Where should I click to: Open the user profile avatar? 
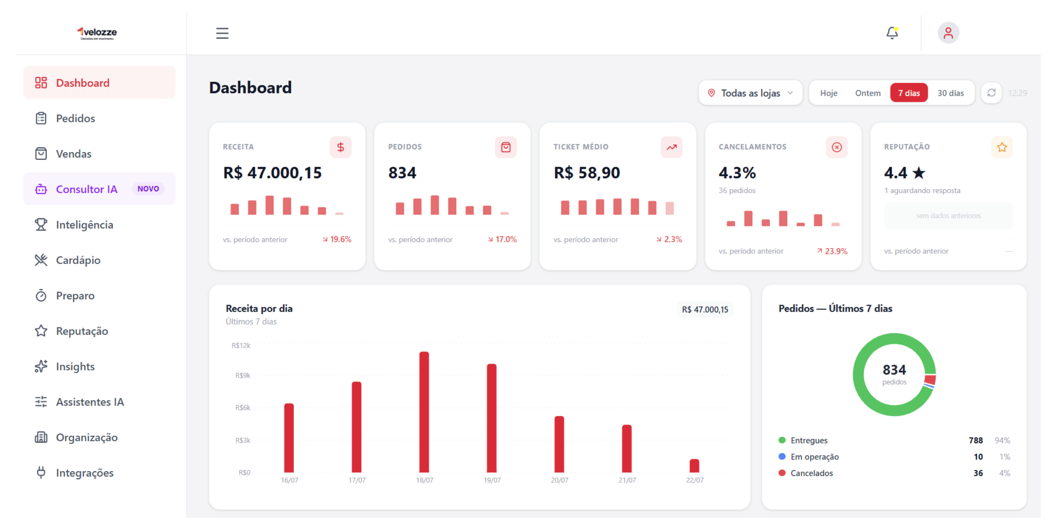(948, 33)
